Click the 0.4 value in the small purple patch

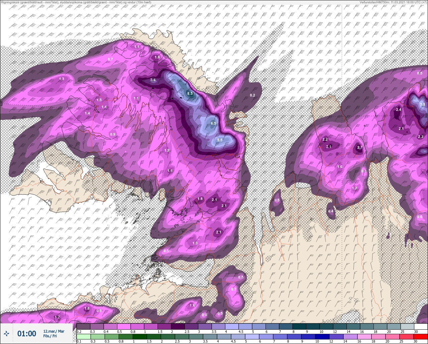pos(331,211)
